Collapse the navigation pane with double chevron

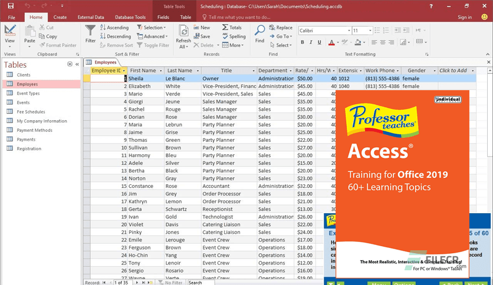tap(77, 64)
